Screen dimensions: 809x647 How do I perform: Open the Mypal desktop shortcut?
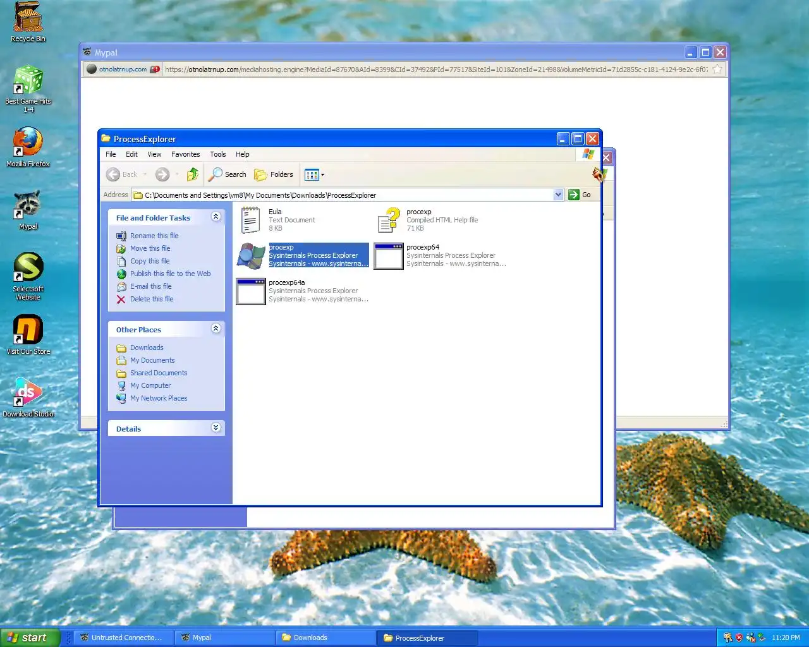(x=28, y=210)
